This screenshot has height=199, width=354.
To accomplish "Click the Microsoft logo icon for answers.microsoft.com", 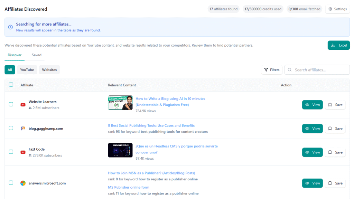I will (x=23, y=183).
